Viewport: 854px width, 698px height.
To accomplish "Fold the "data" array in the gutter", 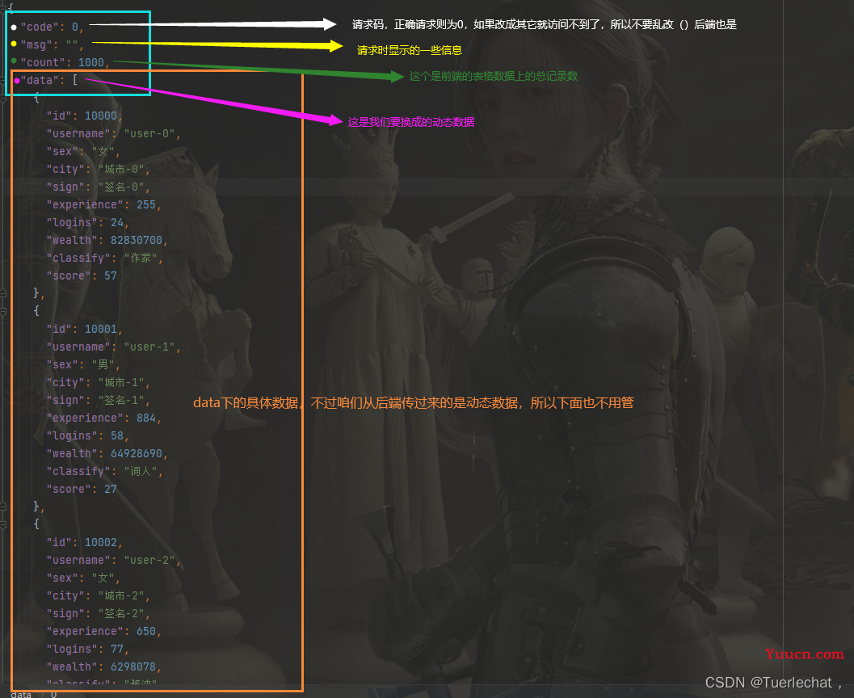I will (2, 80).
